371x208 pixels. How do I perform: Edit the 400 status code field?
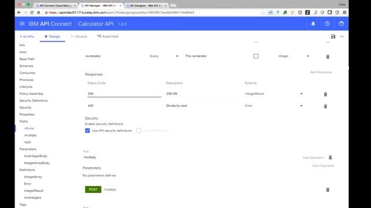click(x=124, y=106)
